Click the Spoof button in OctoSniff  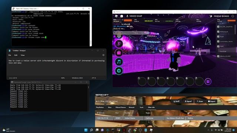[x=188, y=101]
